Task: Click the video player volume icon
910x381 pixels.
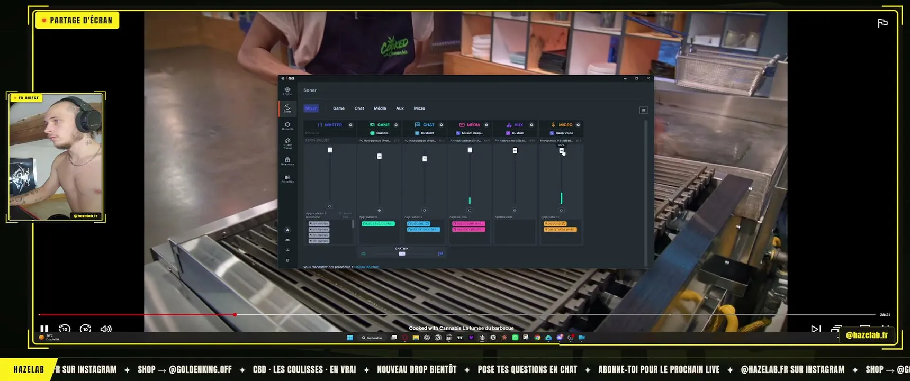Action: pos(106,329)
